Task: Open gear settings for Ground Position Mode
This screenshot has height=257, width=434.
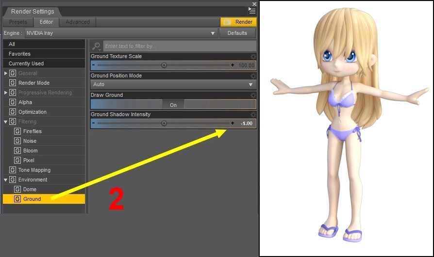Action: click(x=253, y=76)
